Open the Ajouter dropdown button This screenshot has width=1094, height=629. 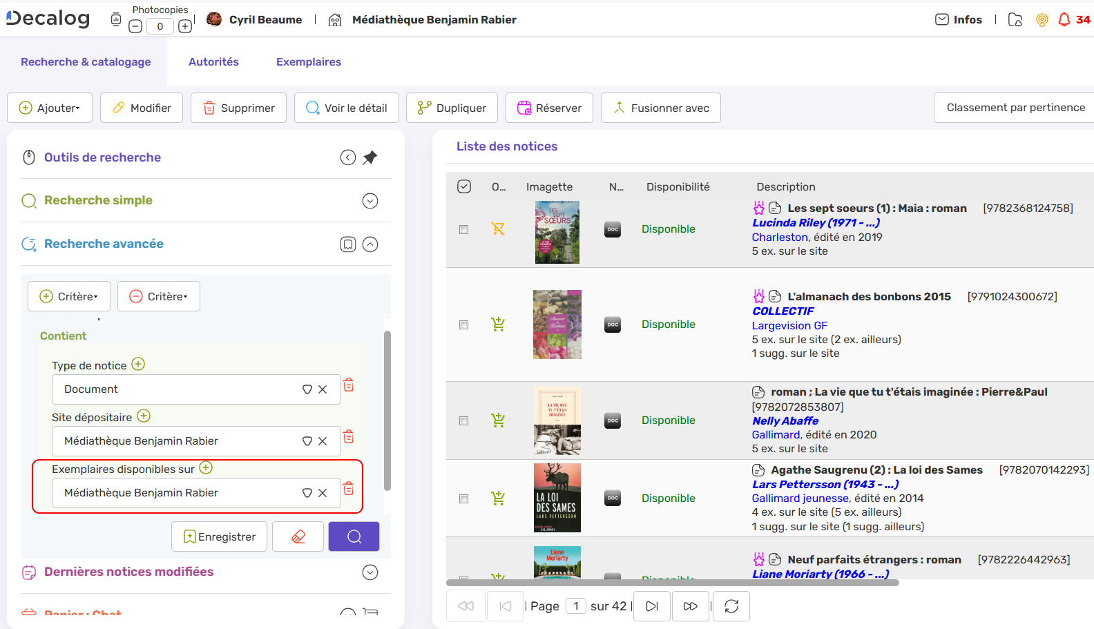pos(50,108)
